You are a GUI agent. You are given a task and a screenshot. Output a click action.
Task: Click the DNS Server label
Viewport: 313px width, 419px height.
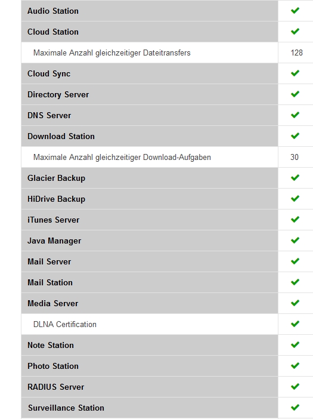[x=49, y=115]
